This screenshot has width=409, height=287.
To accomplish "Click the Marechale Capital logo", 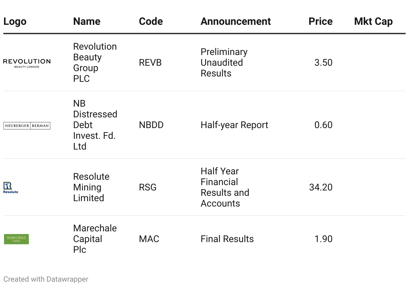I will [x=16, y=239].
